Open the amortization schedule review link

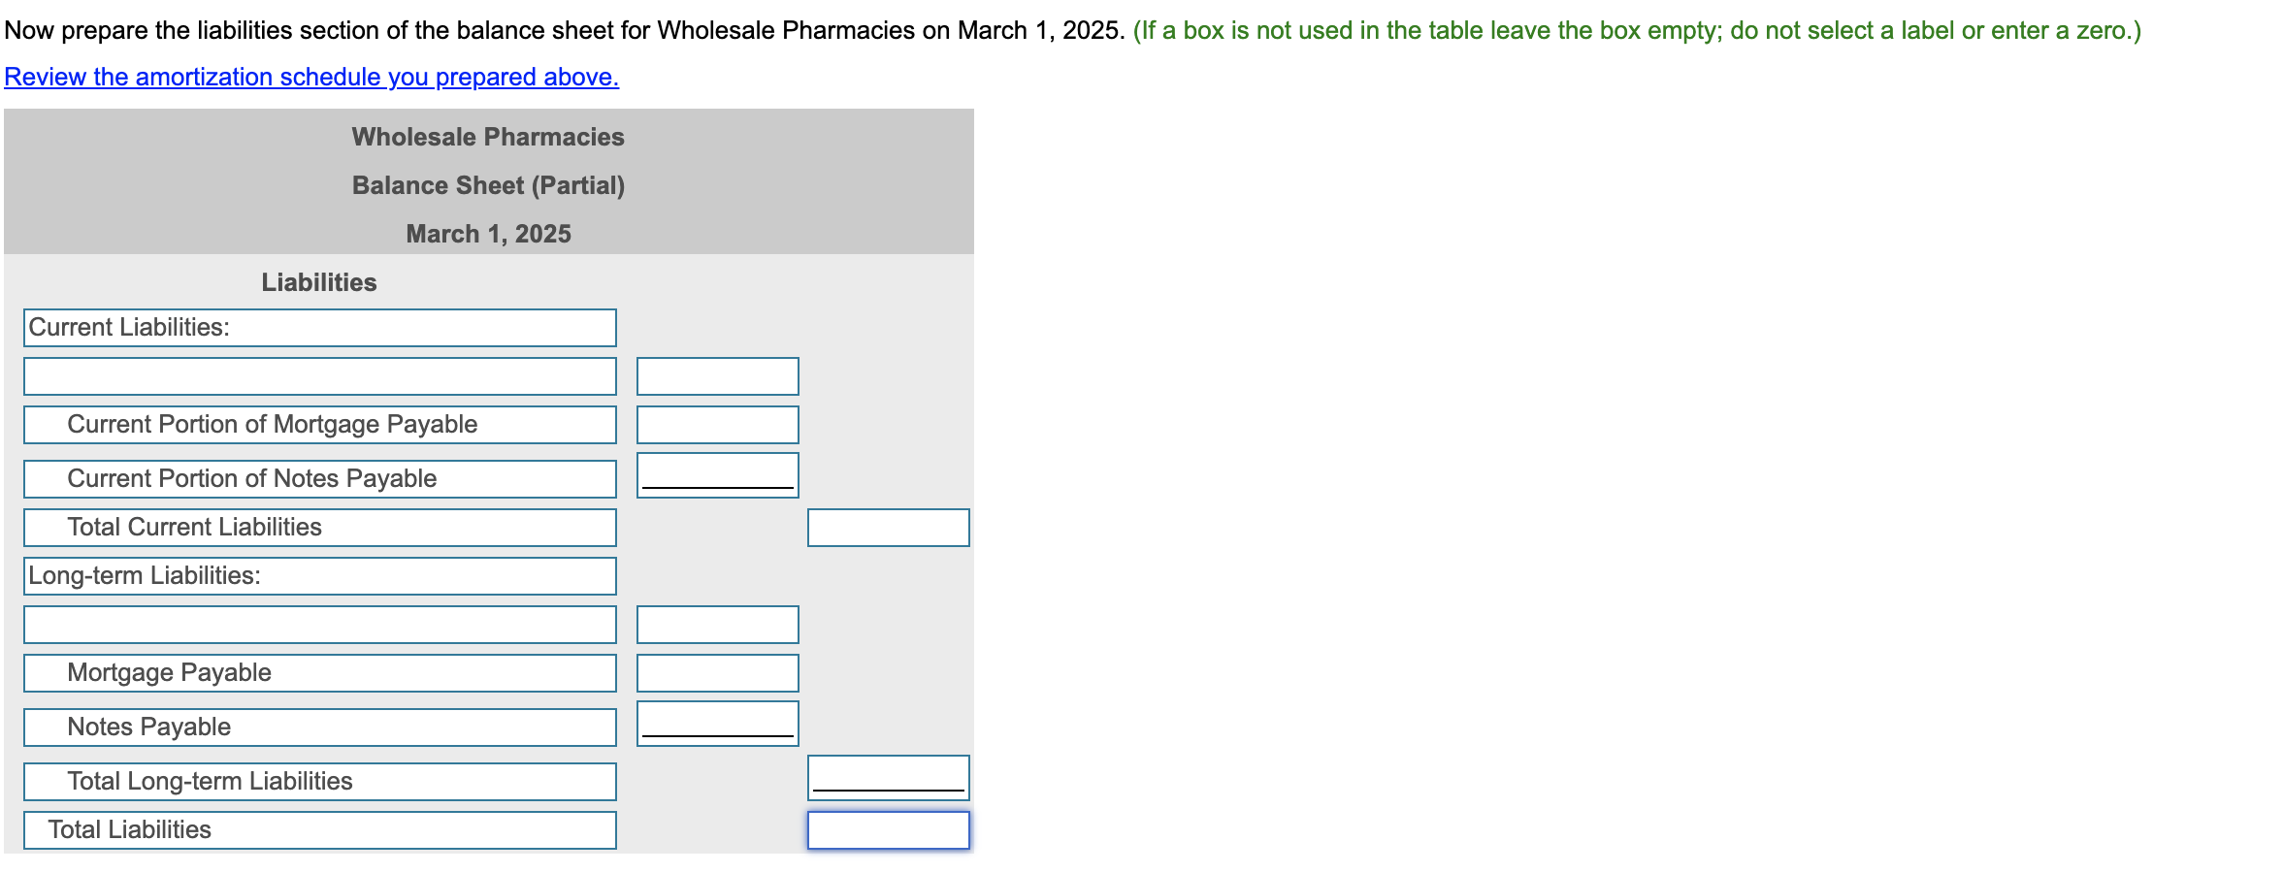[x=311, y=77]
